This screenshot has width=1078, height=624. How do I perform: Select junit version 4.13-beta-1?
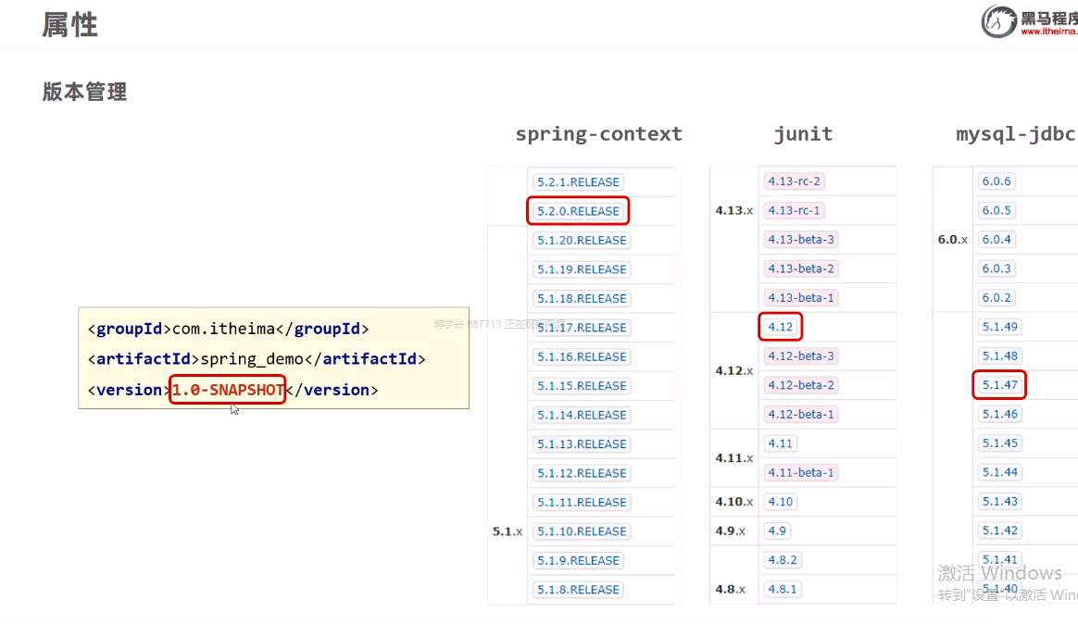coord(801,297)
